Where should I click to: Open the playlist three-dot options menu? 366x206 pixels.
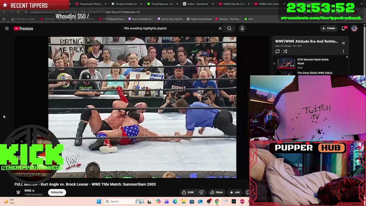click(x=343, y=51)
